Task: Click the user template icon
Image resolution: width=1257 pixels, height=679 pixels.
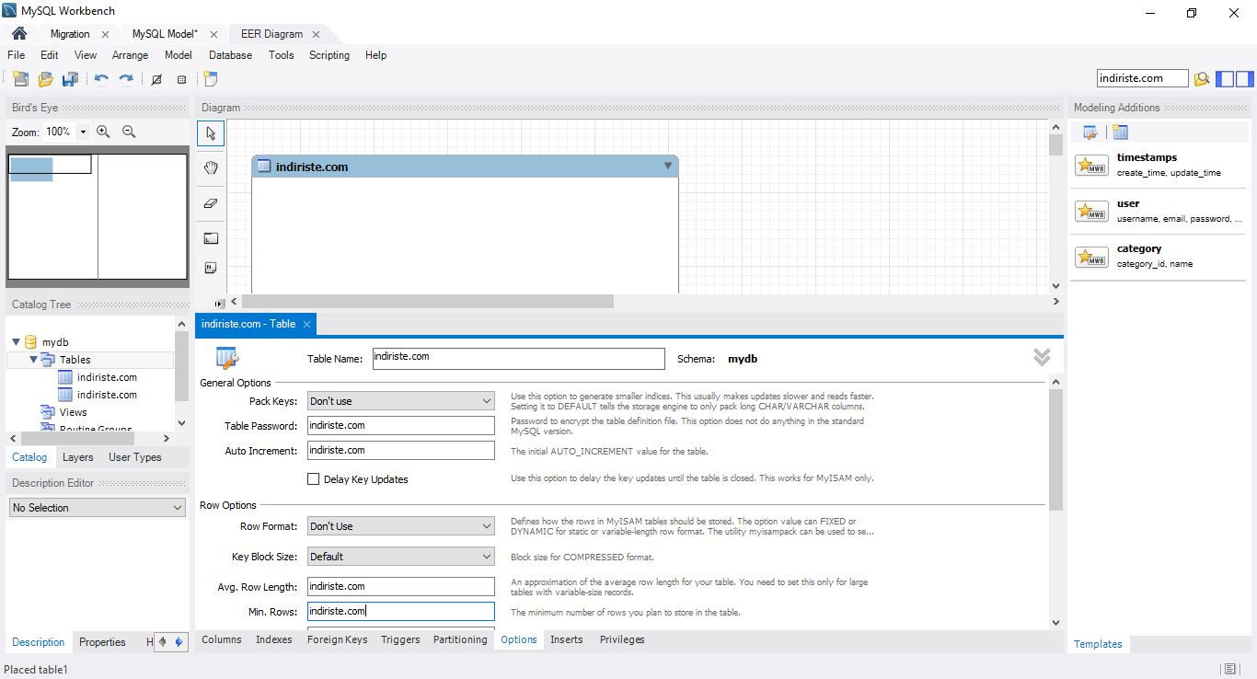Action: 1091,211
